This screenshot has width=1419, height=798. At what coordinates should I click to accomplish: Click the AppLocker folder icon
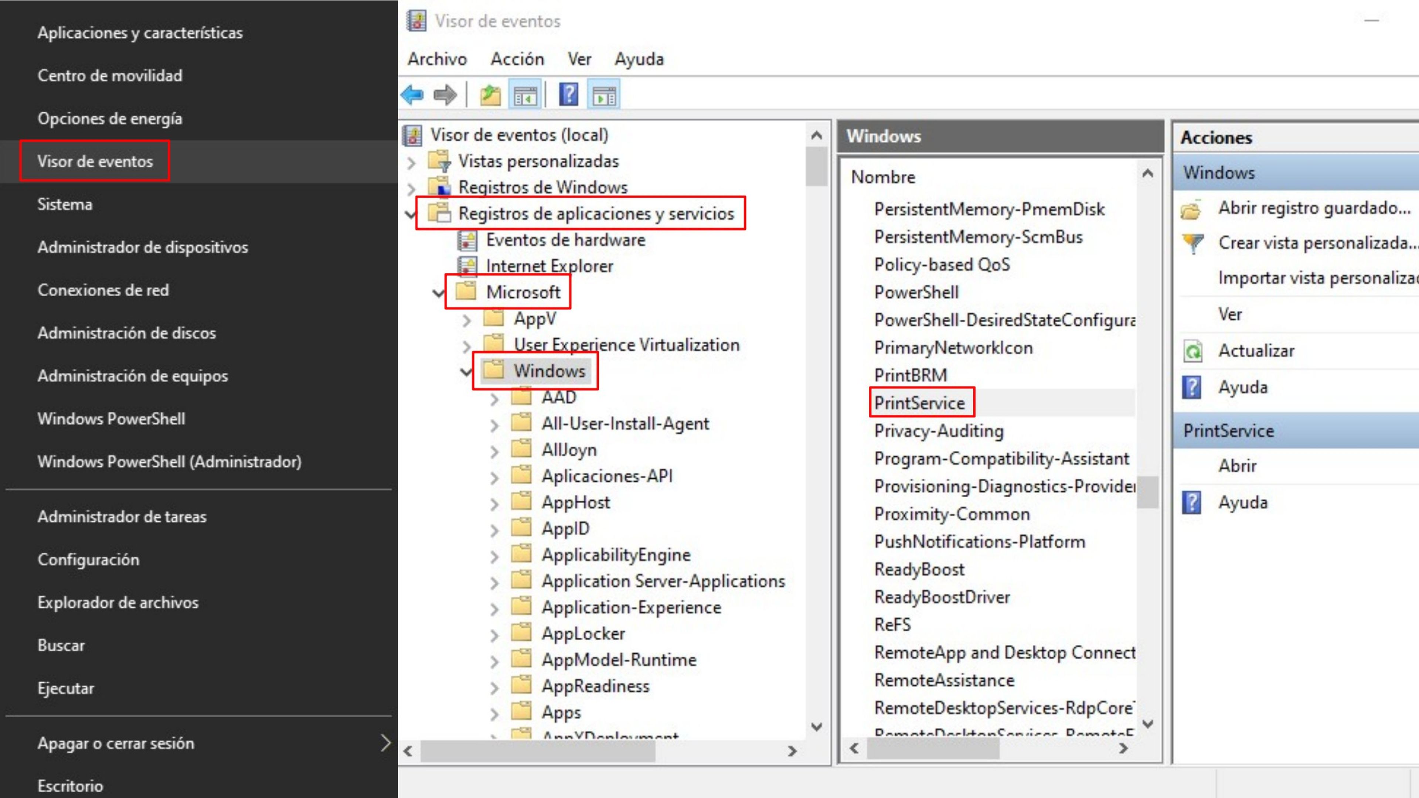click(x=521, y=633)
